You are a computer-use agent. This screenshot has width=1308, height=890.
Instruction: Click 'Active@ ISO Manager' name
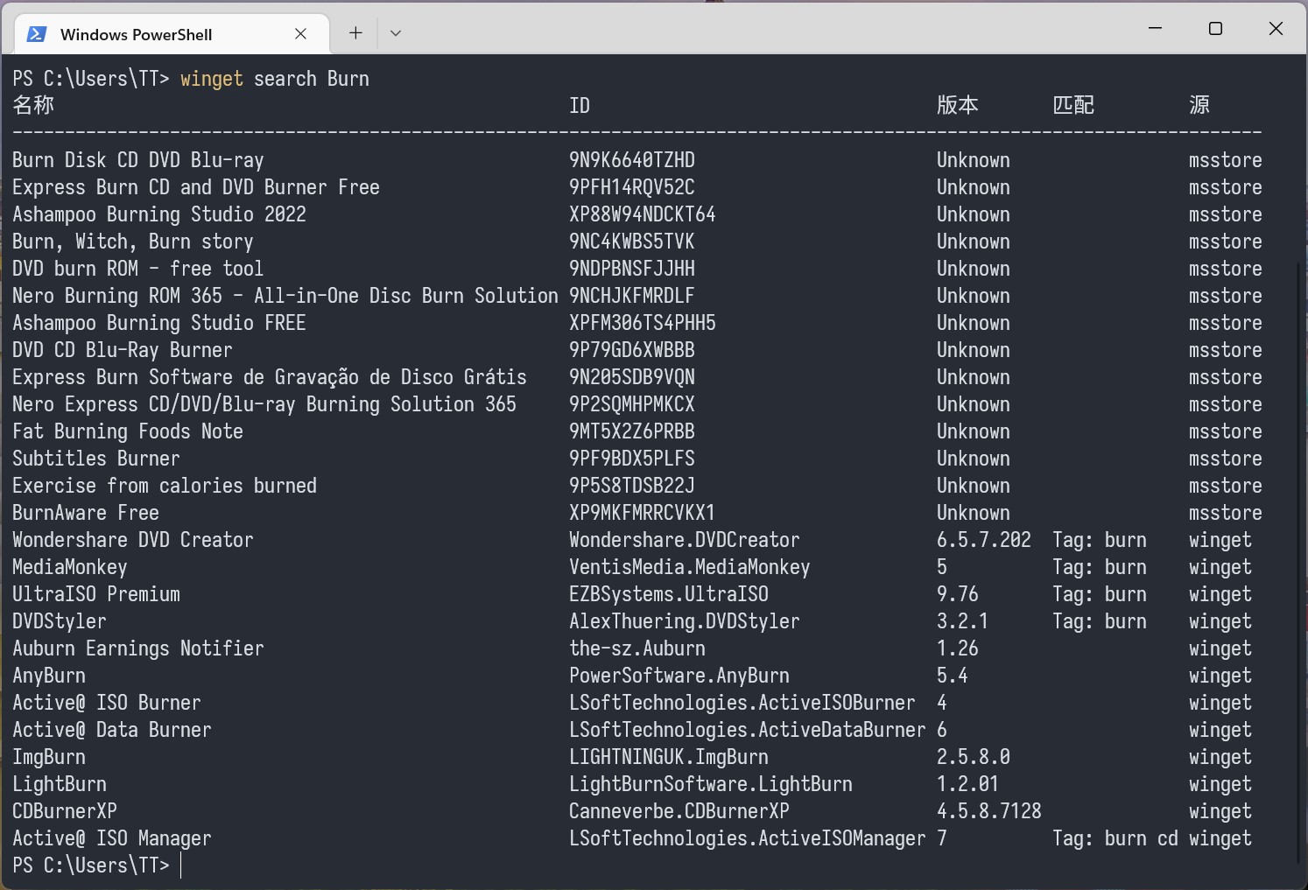click(x=112, y=838)
